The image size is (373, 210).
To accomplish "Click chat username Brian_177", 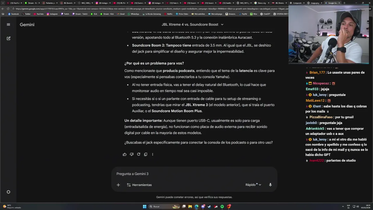I will 317,72.
